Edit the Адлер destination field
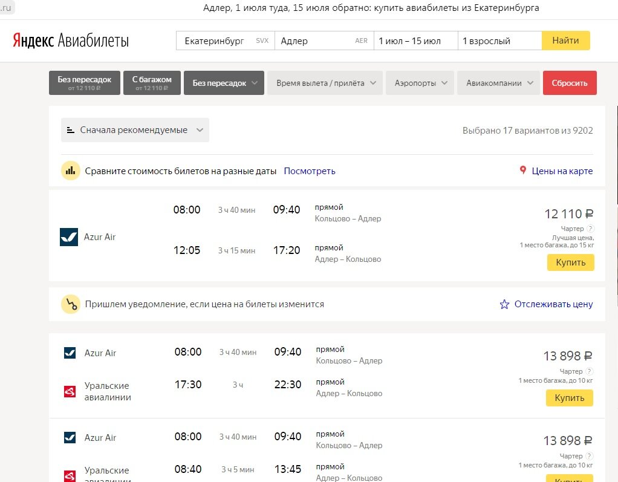The image size is (618, 482). pos(324,41)
